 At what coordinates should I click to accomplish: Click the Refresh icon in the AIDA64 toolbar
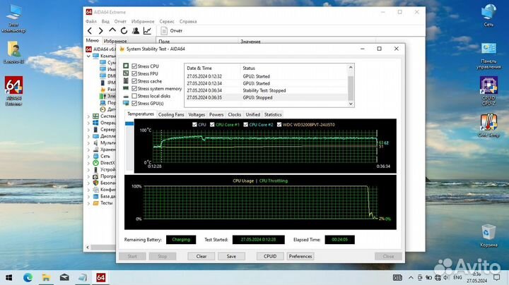(124, 31)
